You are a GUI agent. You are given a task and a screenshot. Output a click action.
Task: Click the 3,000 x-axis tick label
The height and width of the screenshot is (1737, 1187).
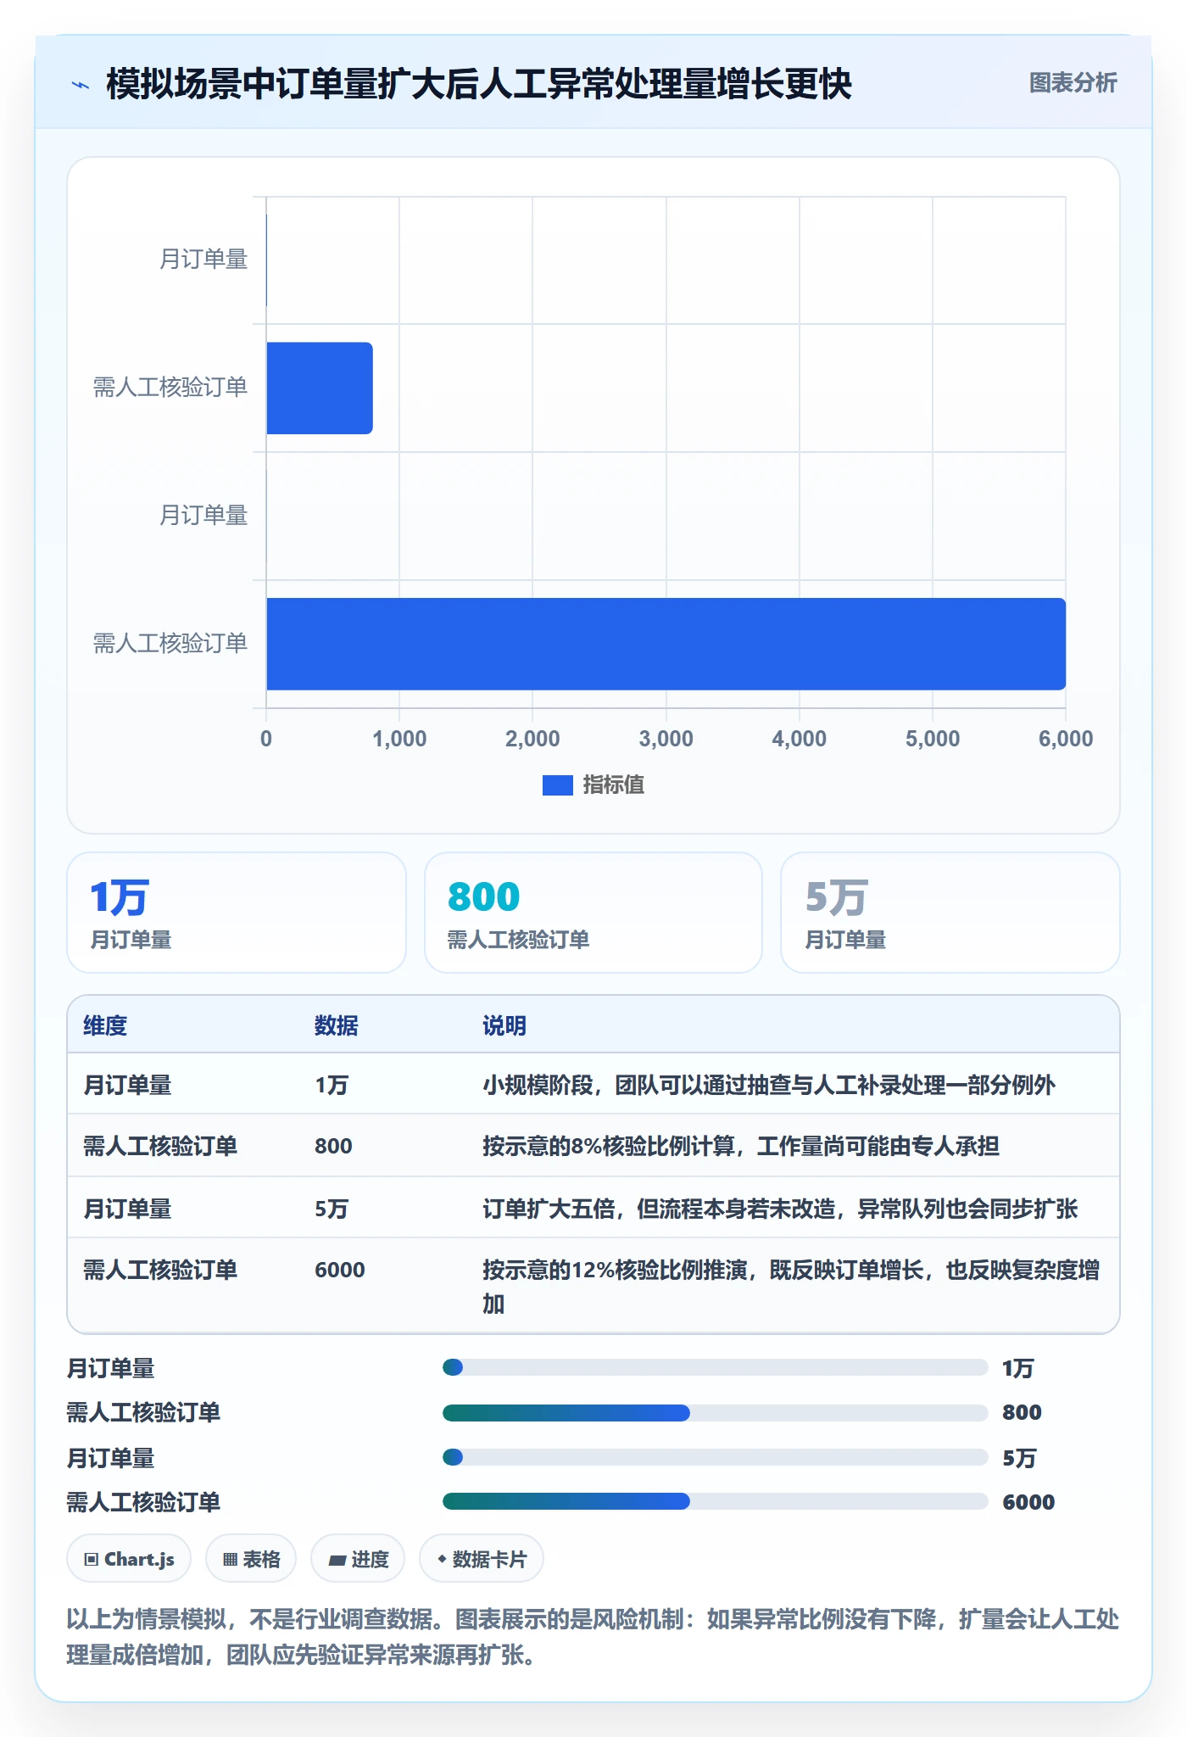point(666,739)
